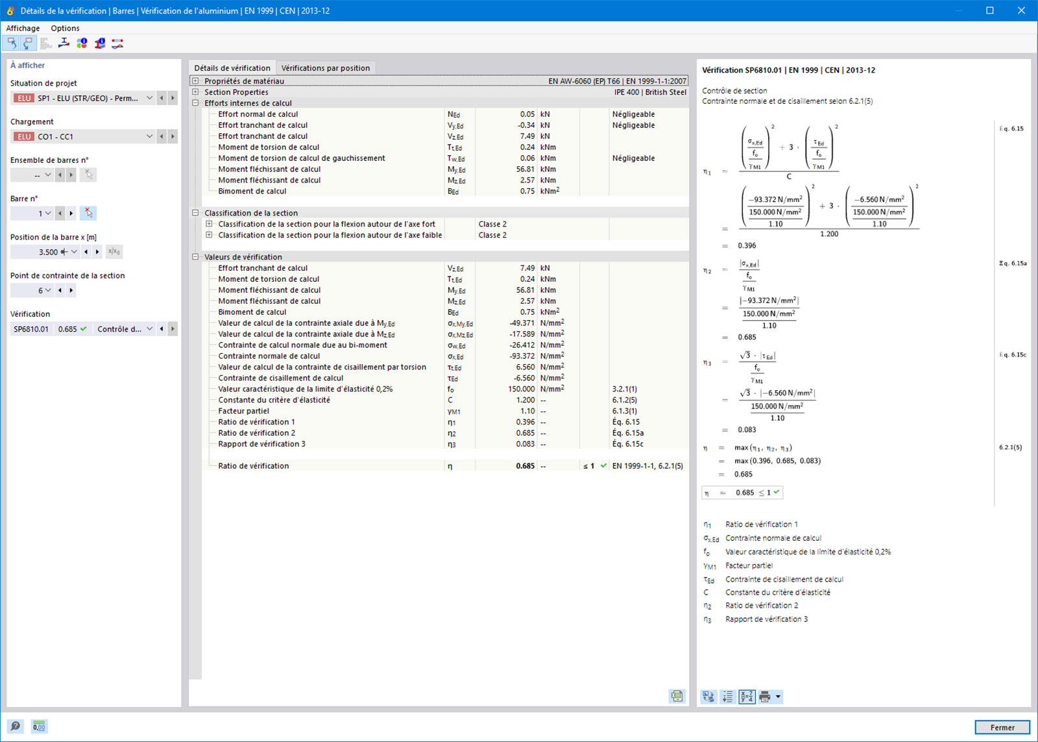The image size is (1038, 742).
Task: Go to next Barre n°
Action: pos(71,213)
